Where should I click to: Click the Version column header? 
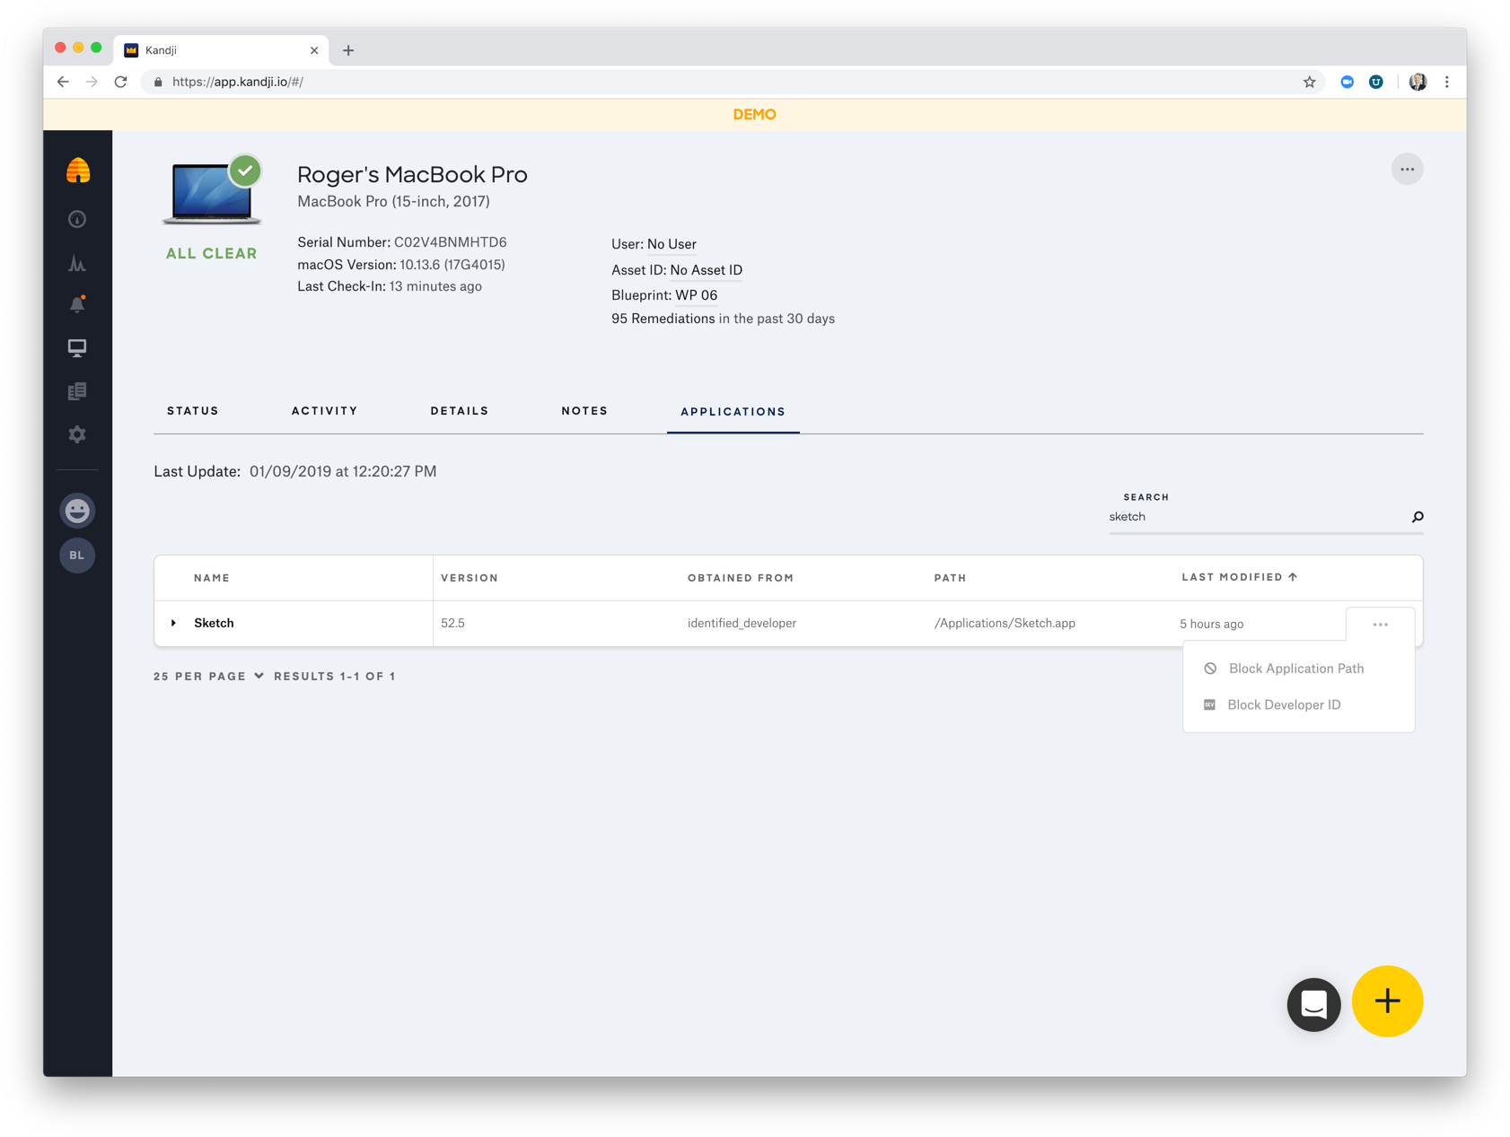tap(470, 578)
